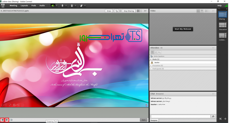Go to the previous slide arrow
Viewport: 229px width, 123px height.
coord(2,120)
